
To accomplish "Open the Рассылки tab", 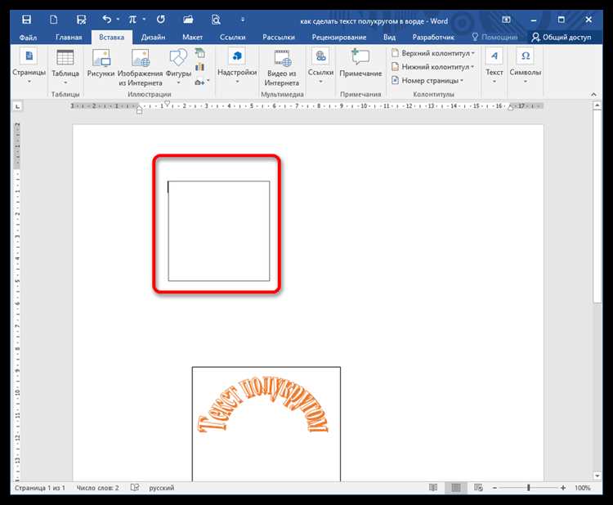I will [x=279, y=38].
